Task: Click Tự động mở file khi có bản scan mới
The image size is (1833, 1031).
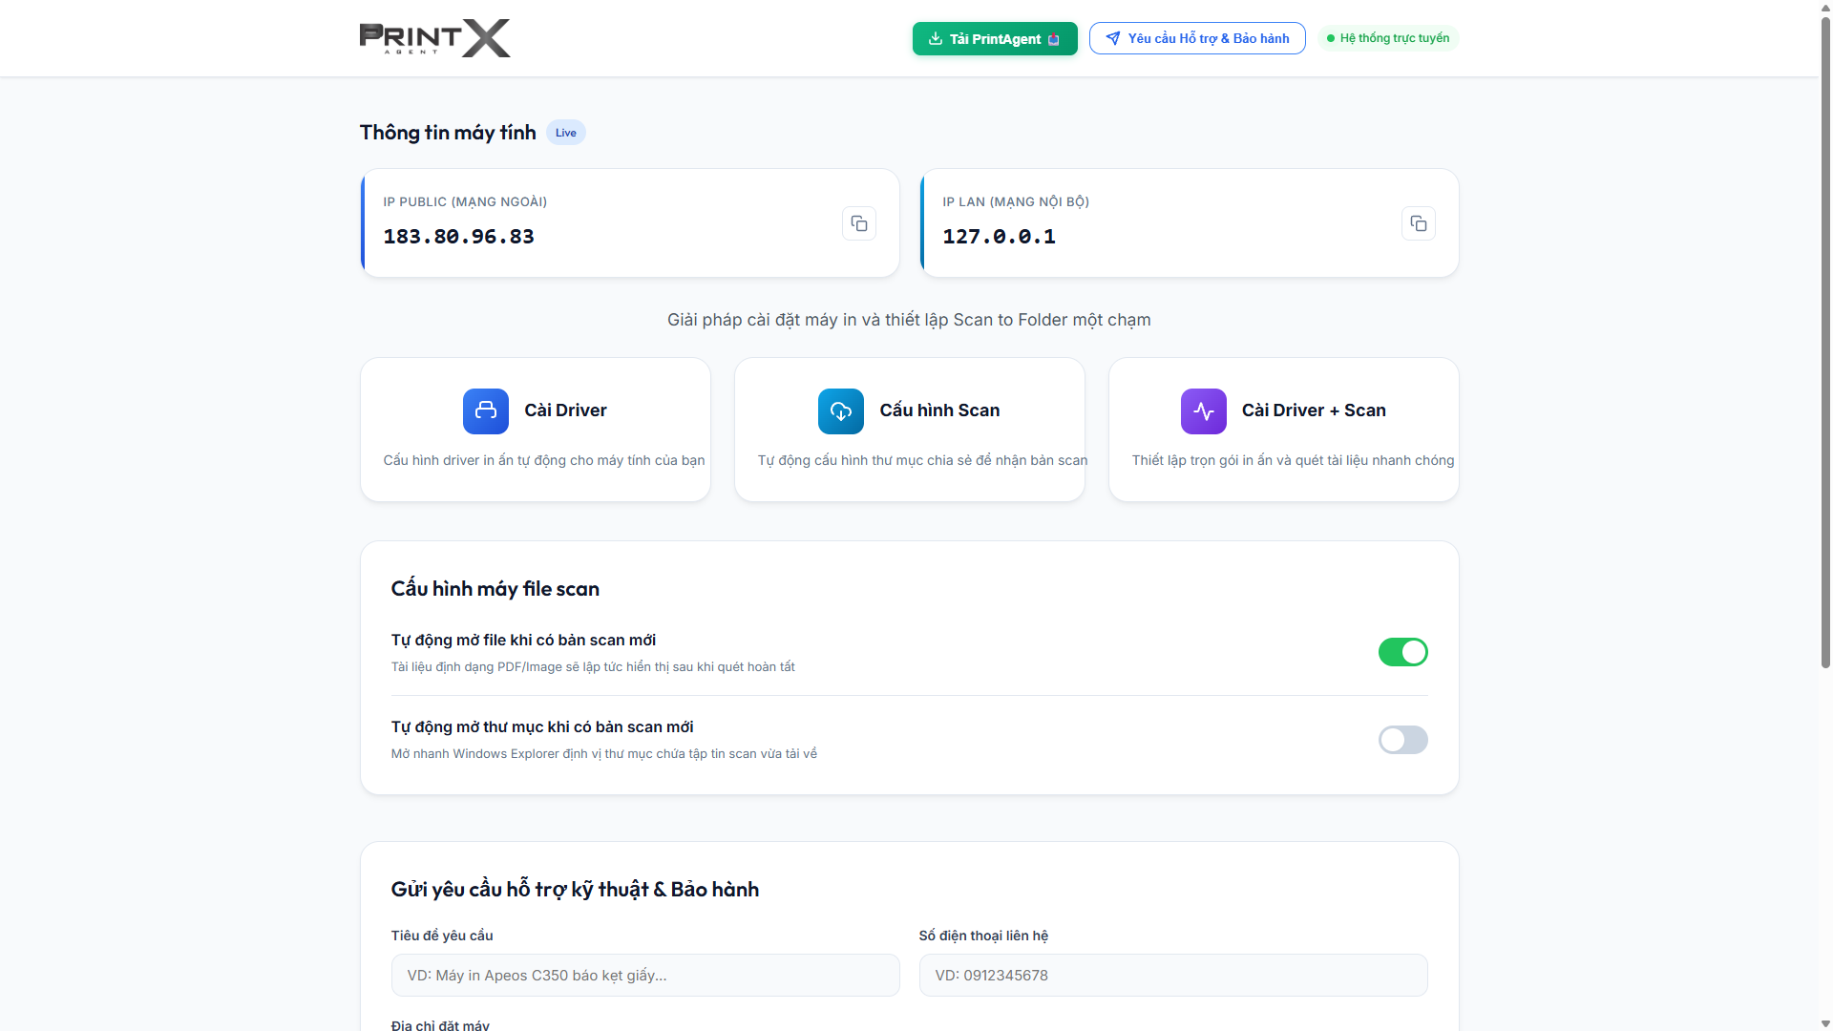Action: tap(523, 641)
